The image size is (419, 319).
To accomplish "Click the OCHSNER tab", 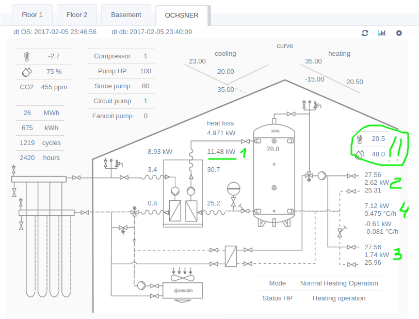I will pyautogui.click(x=182, y=15).
